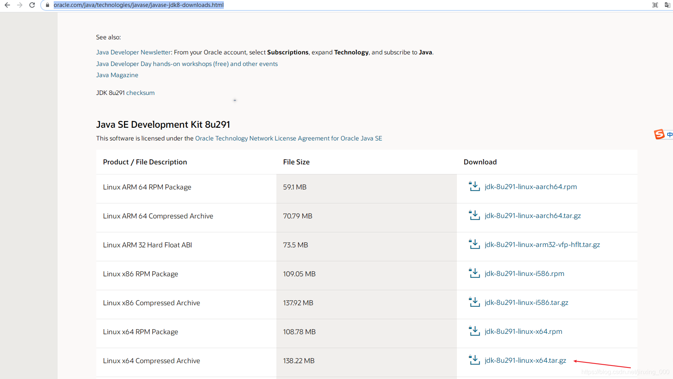Download jdk-8u291-linux-x64.rpm
673x379 pixels.
click(x=523, y=331)
